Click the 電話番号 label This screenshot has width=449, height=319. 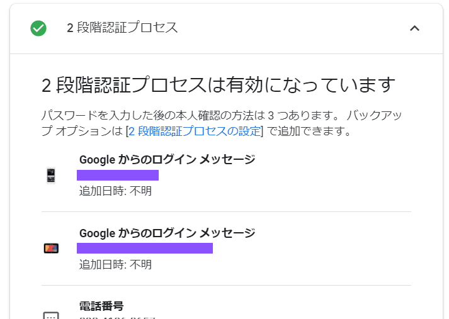coord(101,306)
